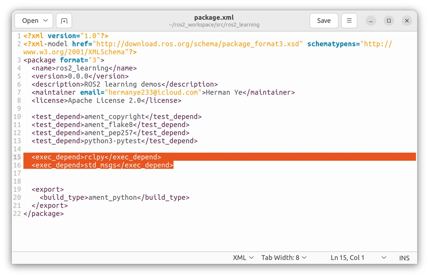Click the python3-pytest test_depend line

pos(115,141)
